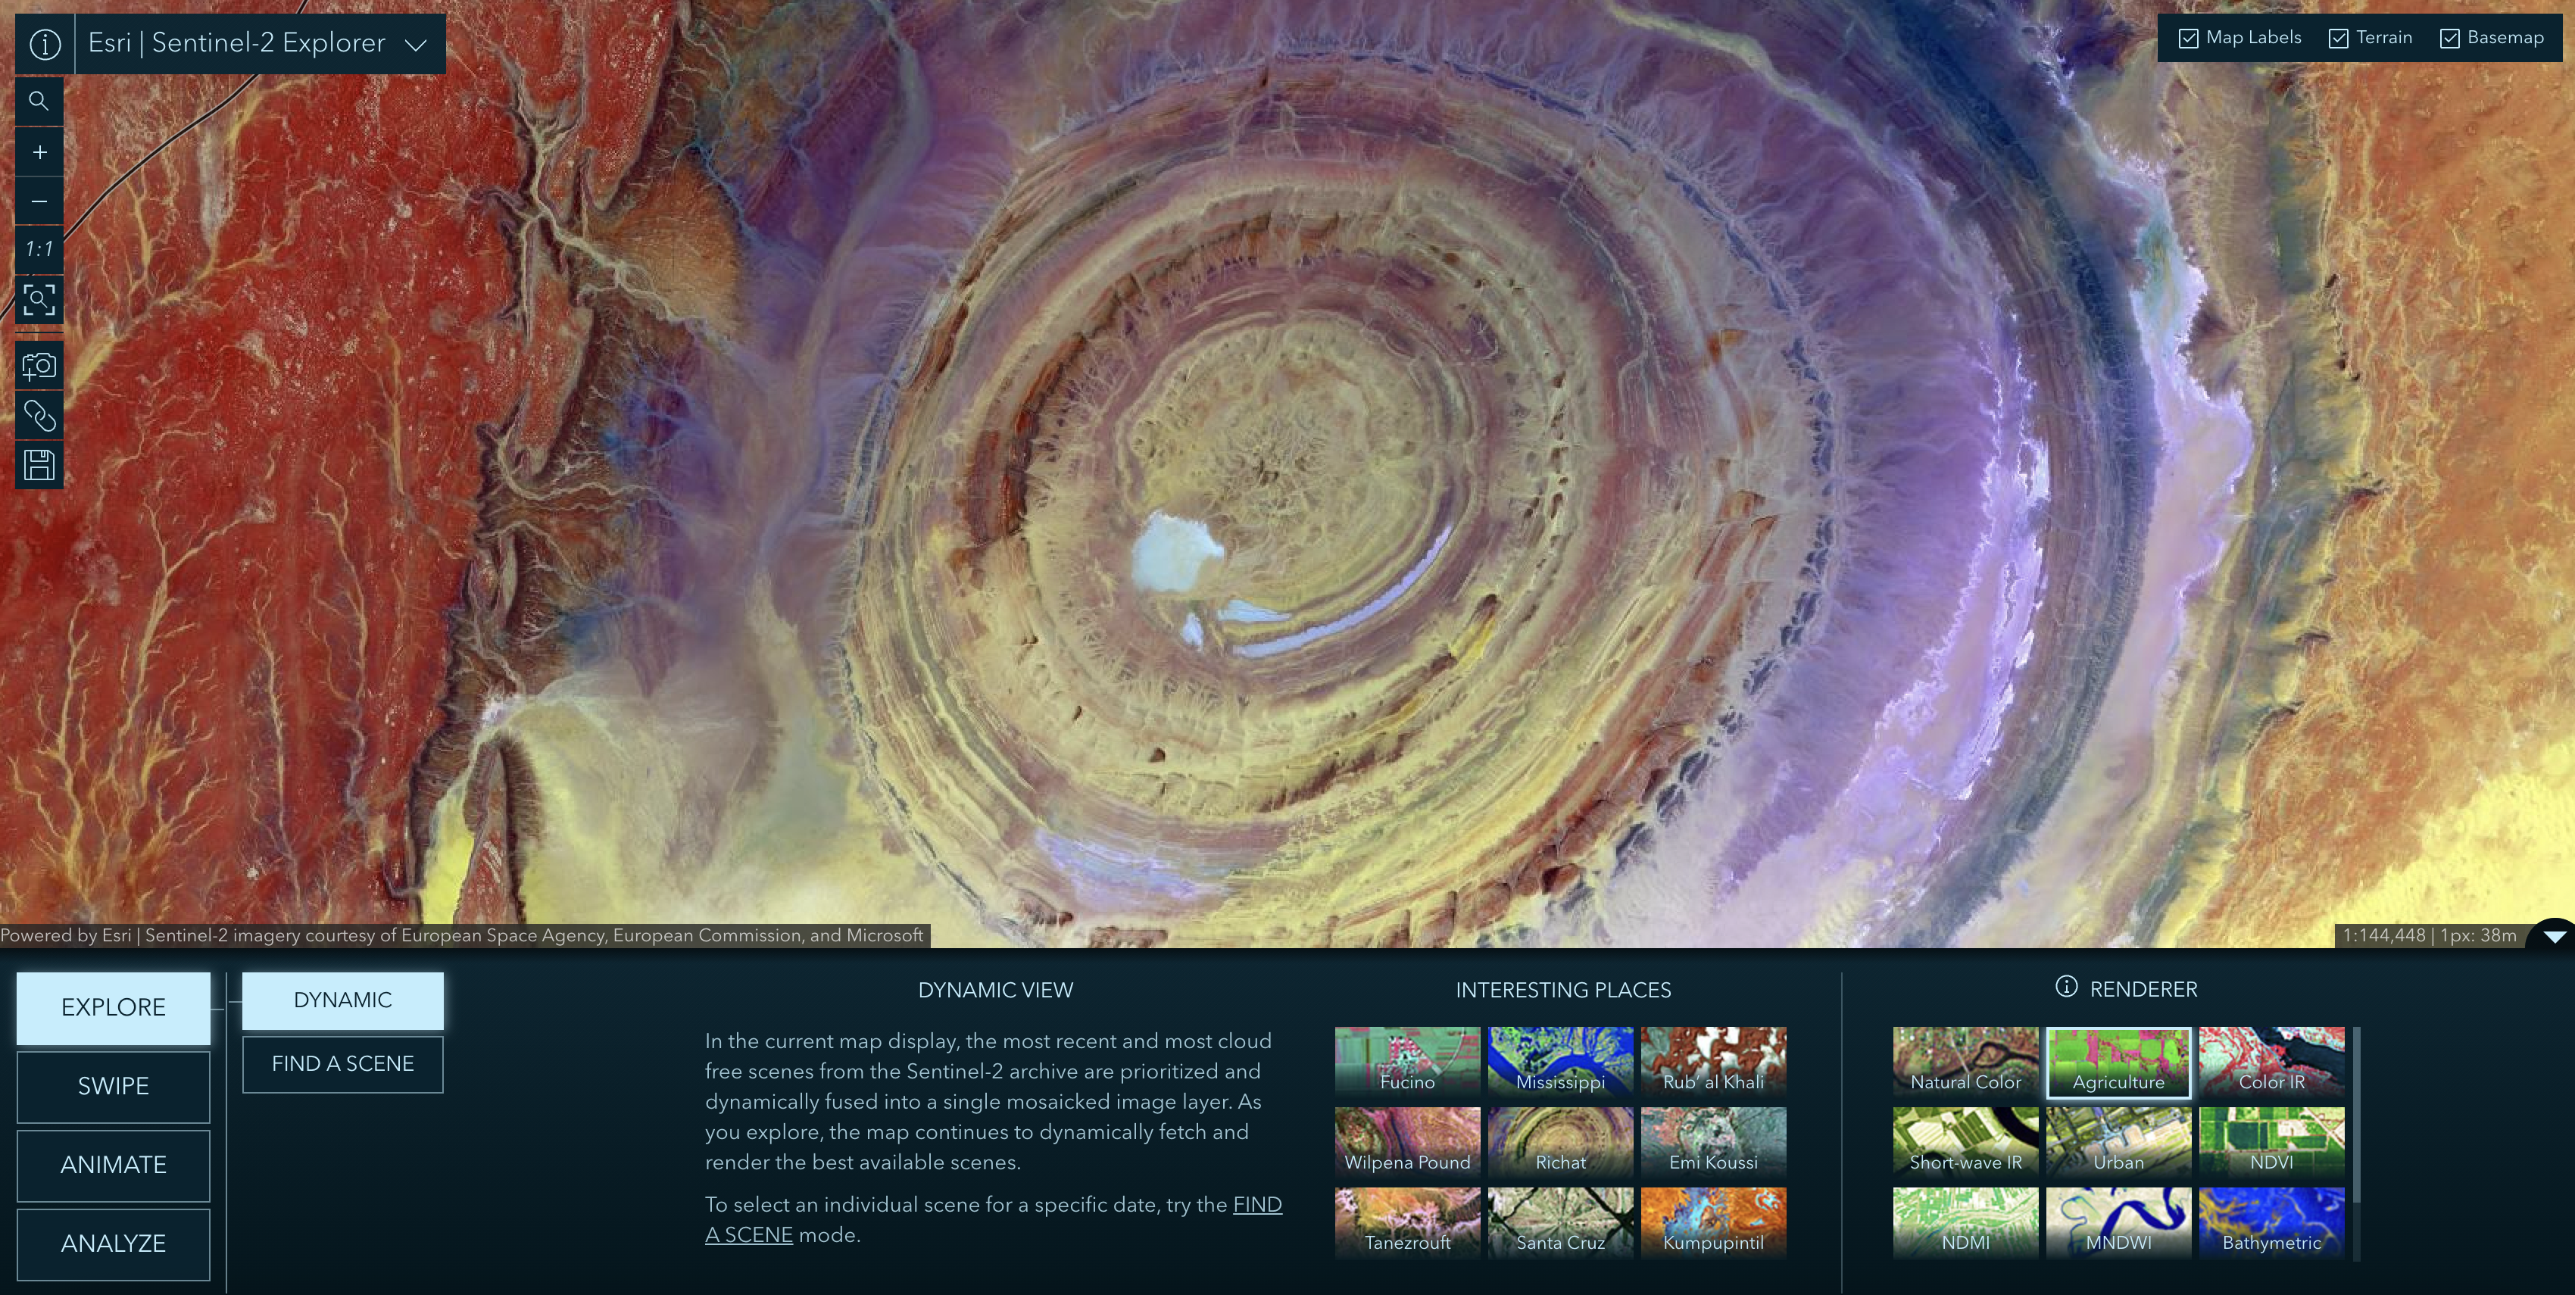Open the map search tool

(x=39, y=100)
